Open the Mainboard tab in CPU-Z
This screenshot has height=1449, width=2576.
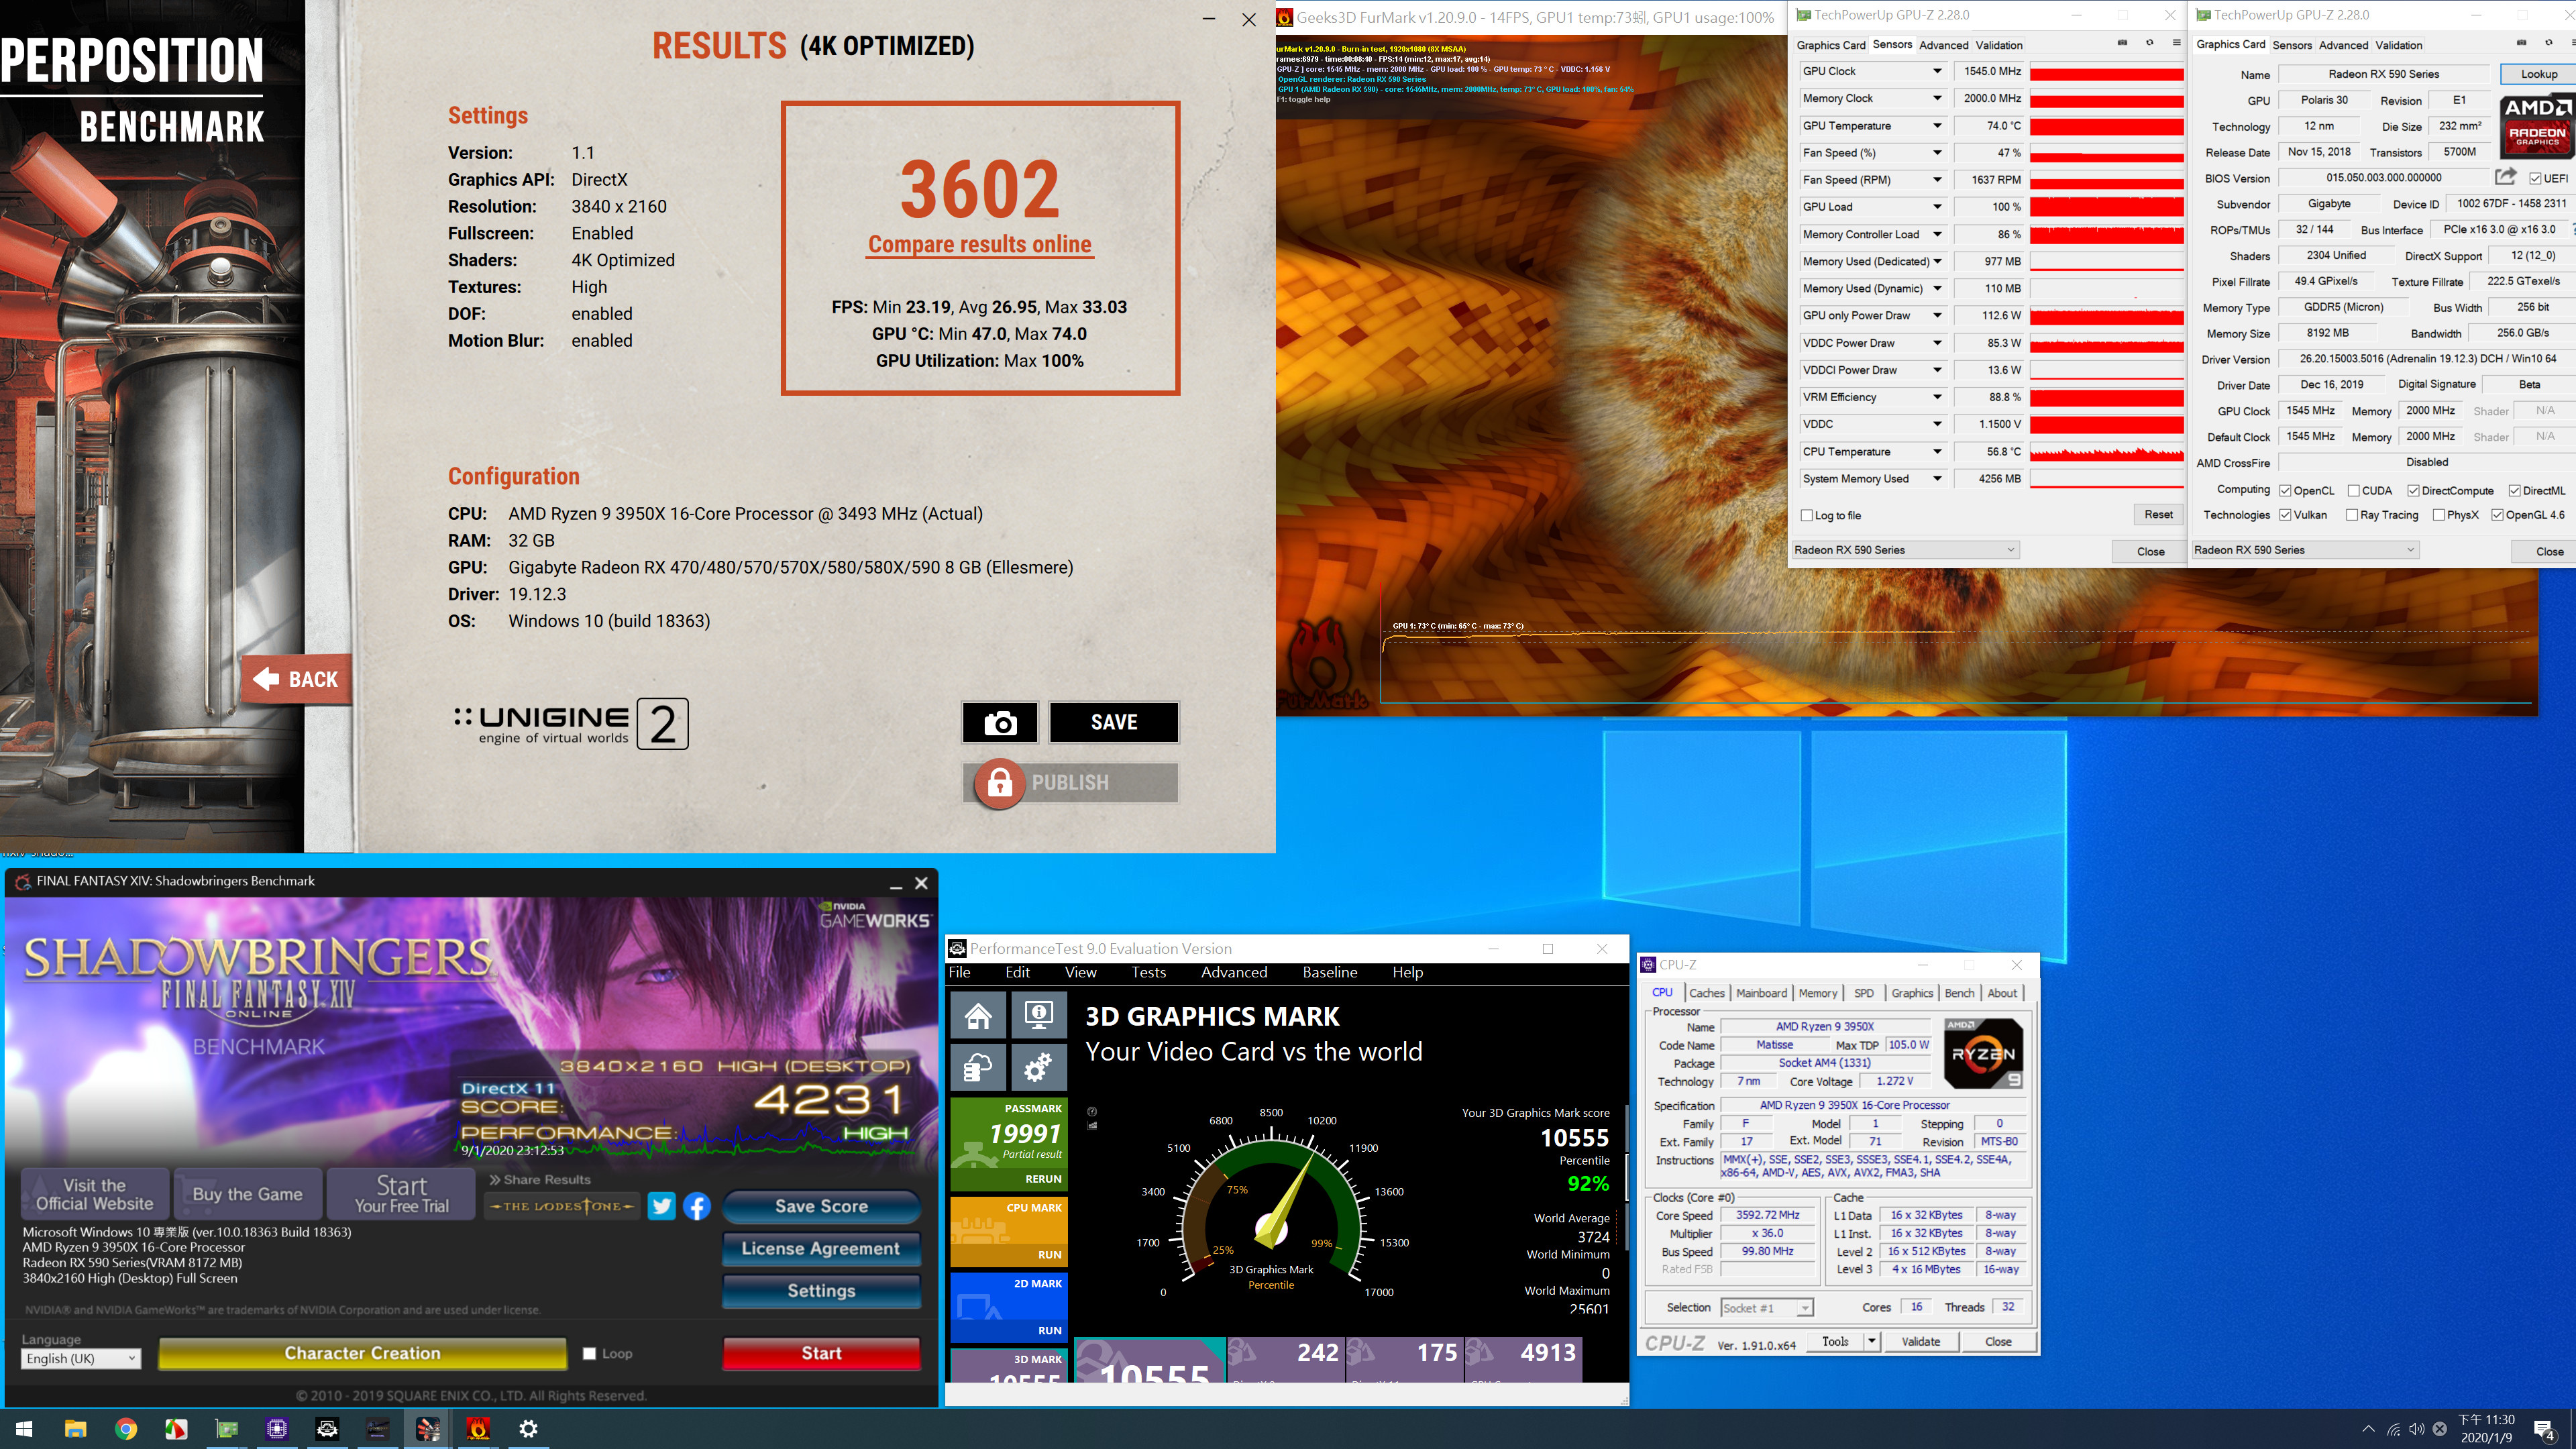point(1761,993)
